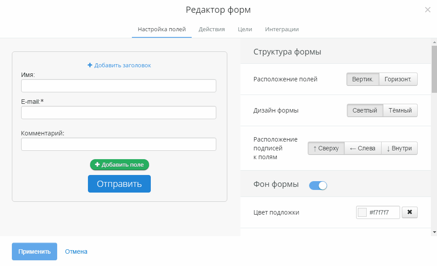Place field labels Слева
This screenshot has width=437, height=266.
(x=363, y=148)
